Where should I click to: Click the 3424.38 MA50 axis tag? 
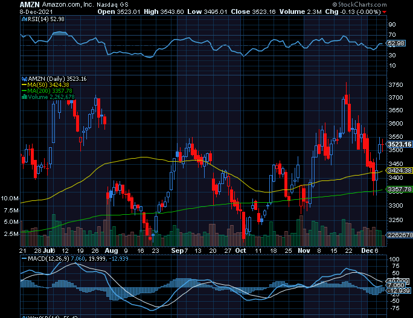(399, 171)
